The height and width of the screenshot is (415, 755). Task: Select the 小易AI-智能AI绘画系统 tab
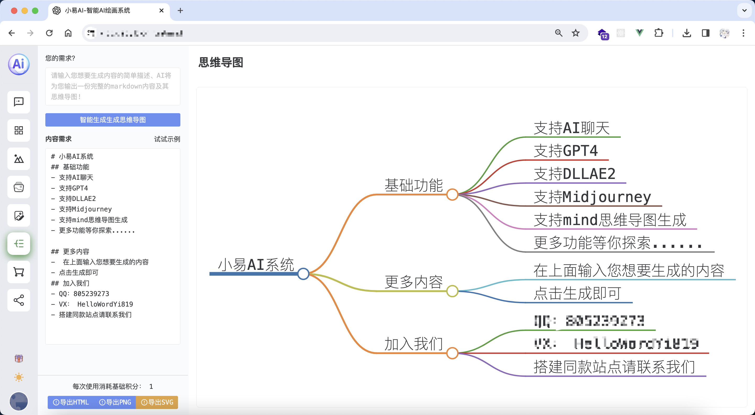[109, 10]
